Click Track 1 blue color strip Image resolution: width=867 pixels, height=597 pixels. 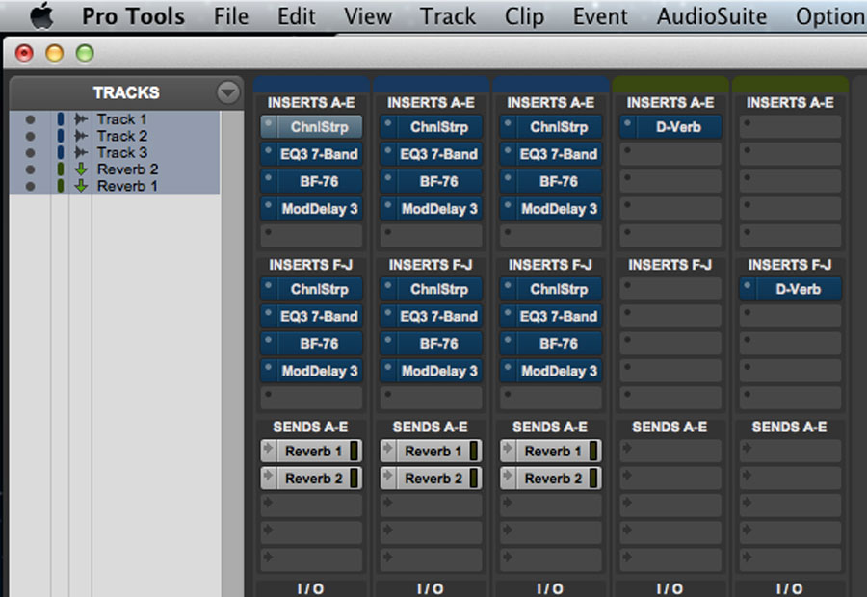click(61, 118)
